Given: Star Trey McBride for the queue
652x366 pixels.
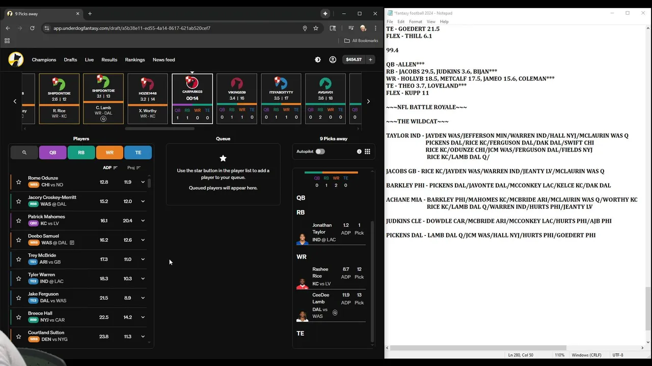Looking at the screenshot, I should click(19, 259).
